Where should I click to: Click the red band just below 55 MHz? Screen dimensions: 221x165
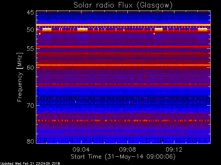[123, 46]
